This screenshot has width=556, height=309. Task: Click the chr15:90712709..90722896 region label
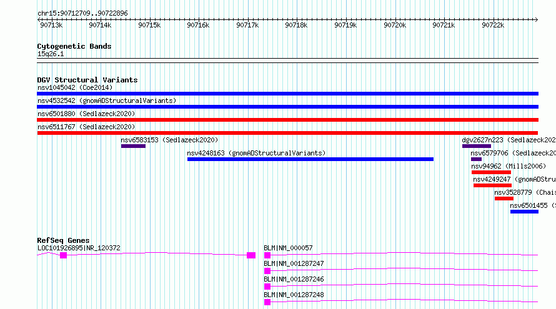(82, 13)
